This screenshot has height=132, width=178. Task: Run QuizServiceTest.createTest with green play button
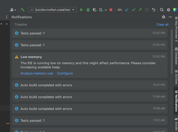pyautogui.click(x=81, y=10)
